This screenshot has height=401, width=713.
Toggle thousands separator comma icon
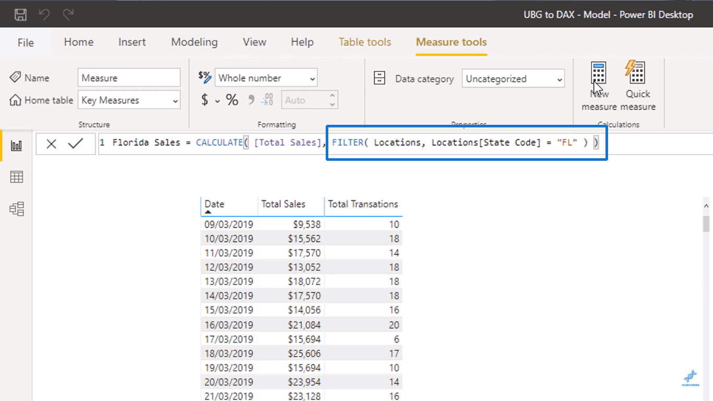tap(251, 99)
